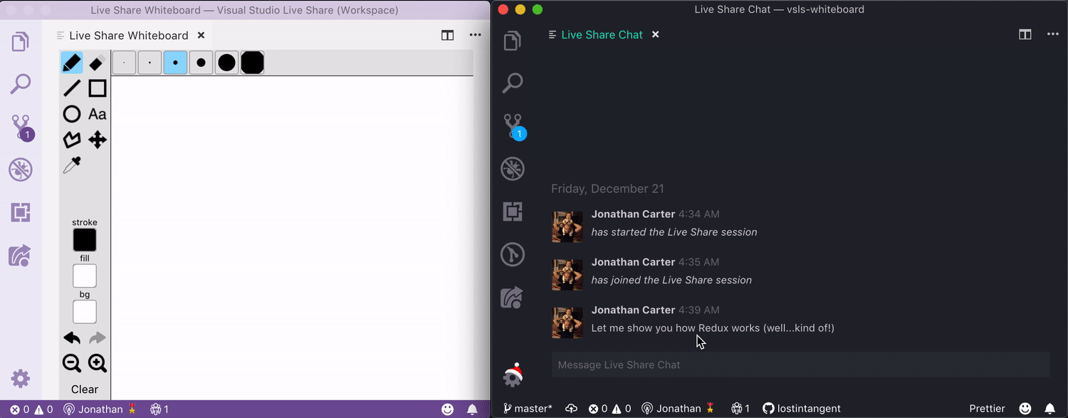This screenshot has width=1068, height=418.
Task: Split the Whiteboard editor
Action: point(448,35)
